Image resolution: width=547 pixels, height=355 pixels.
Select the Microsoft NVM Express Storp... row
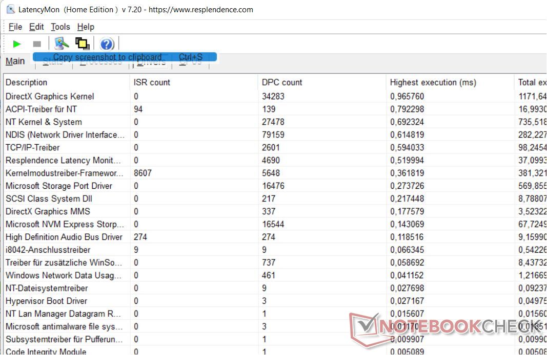tap(275, 224)
